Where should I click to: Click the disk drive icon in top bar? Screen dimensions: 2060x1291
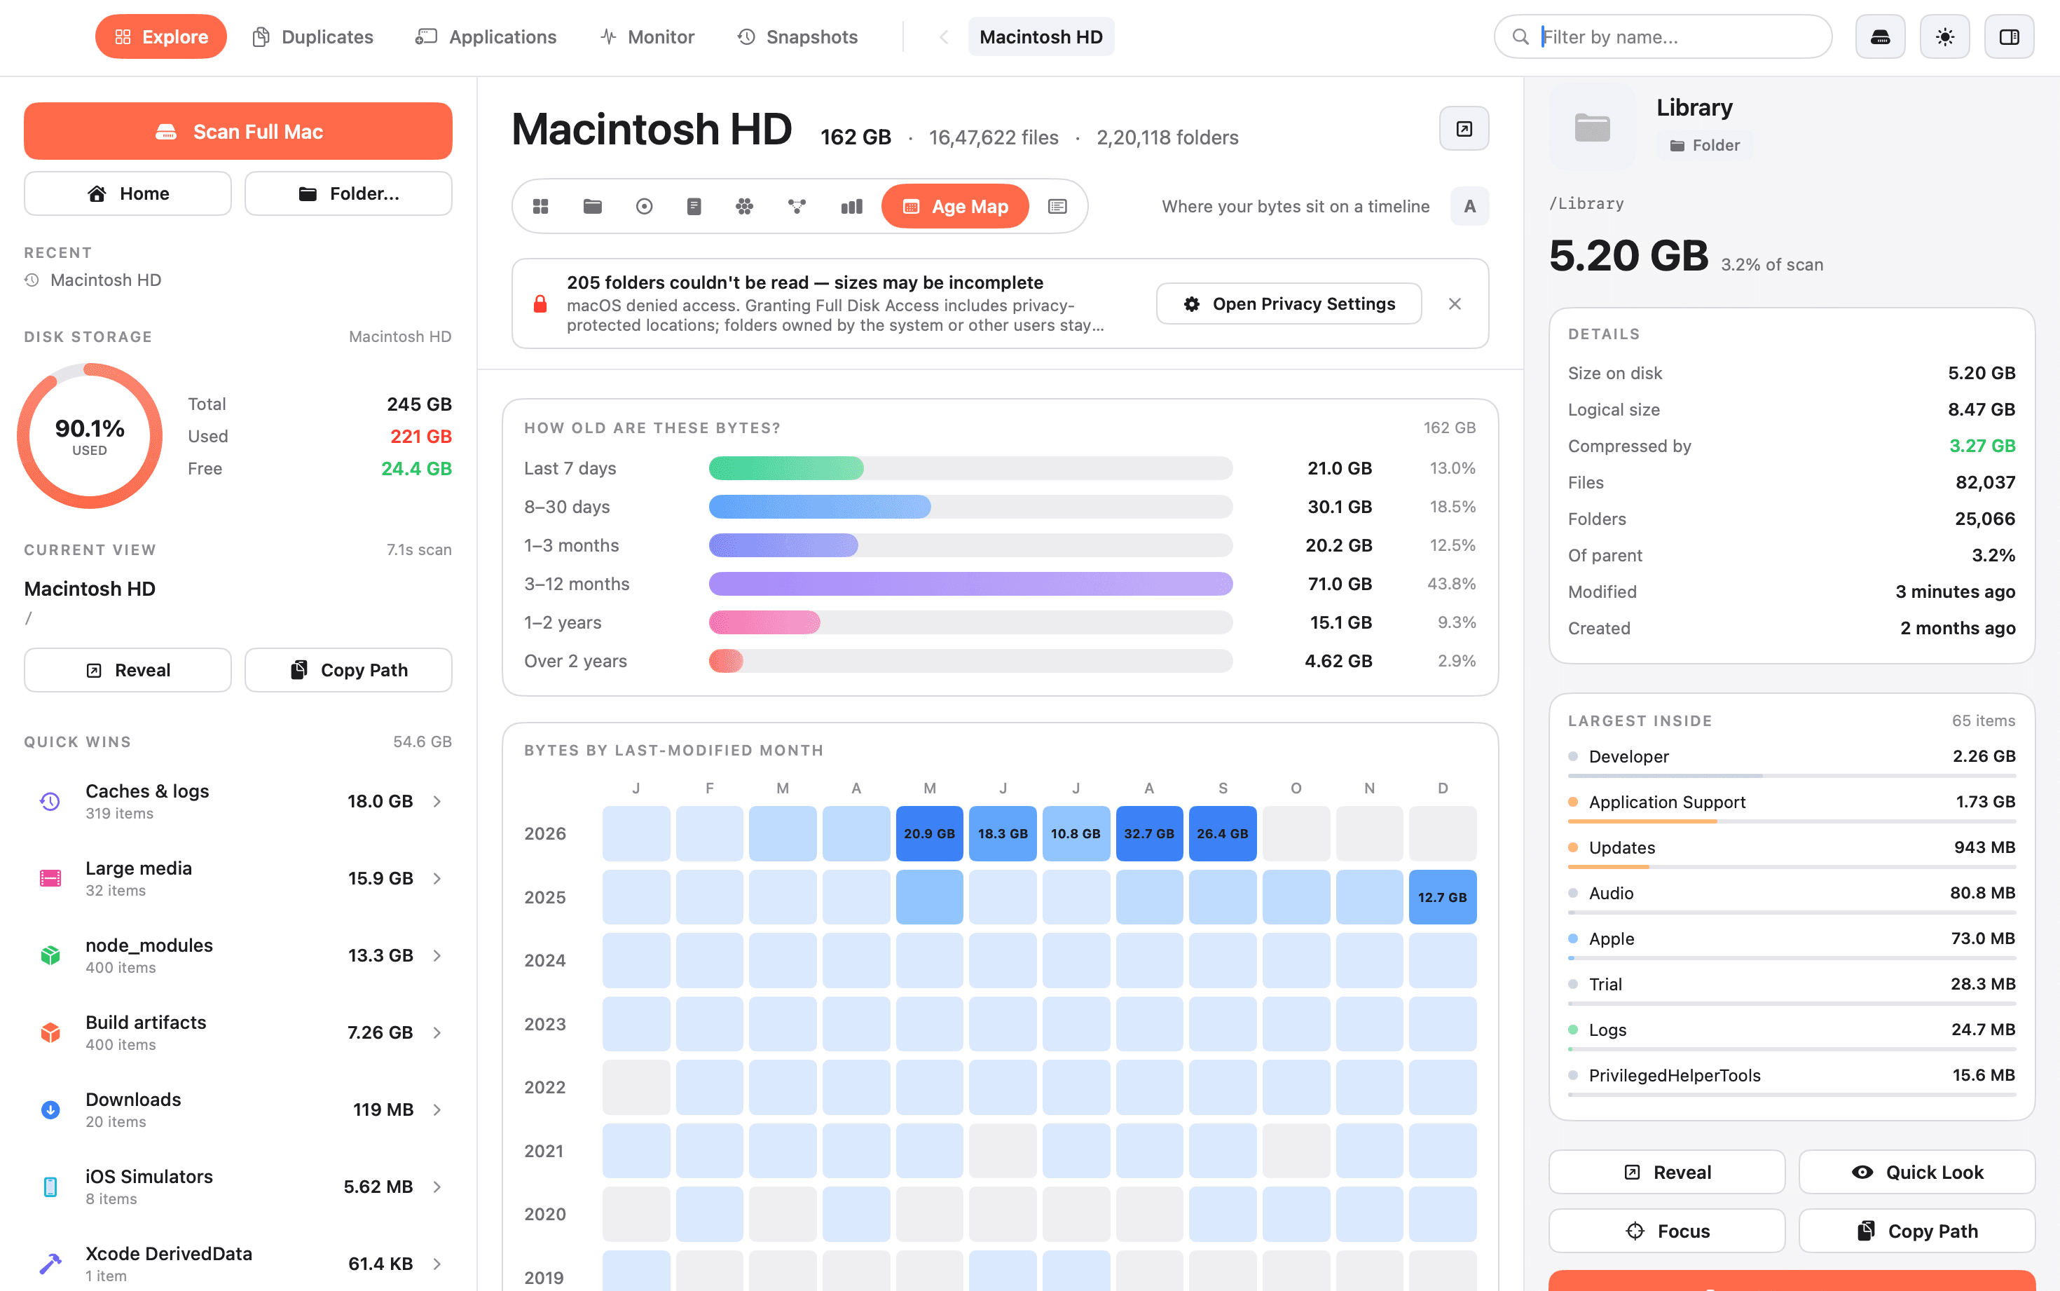(1880, 36)
